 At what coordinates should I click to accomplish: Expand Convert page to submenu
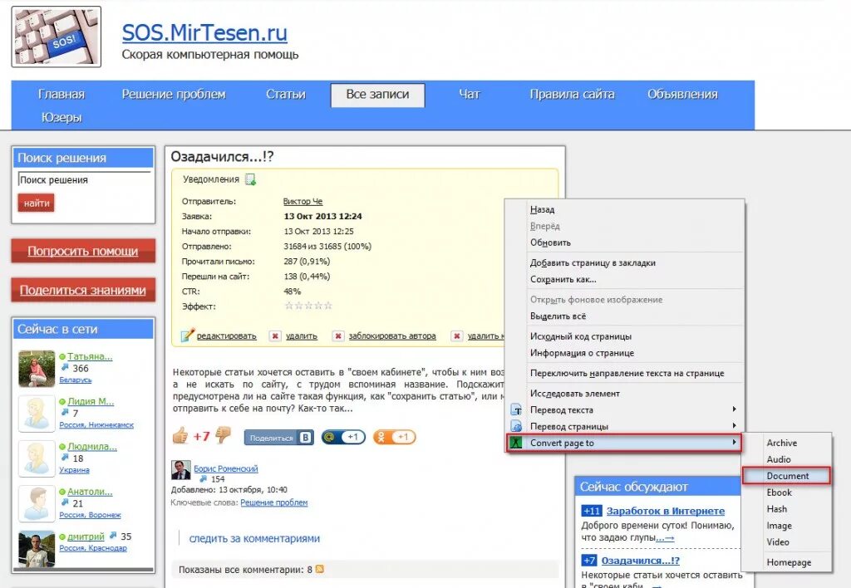click(x=624, y=443)
